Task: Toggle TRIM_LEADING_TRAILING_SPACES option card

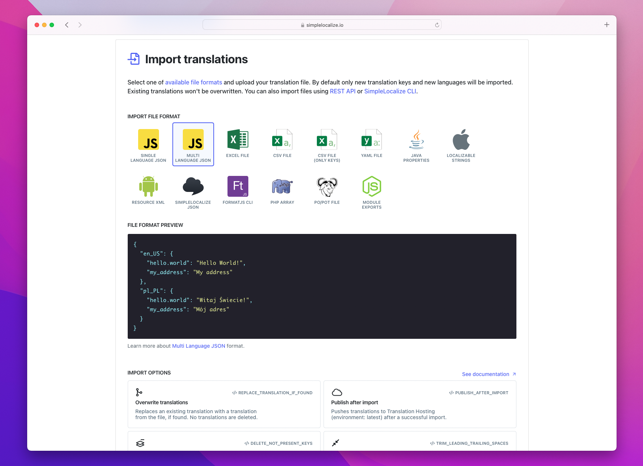Action: [420, 441]
